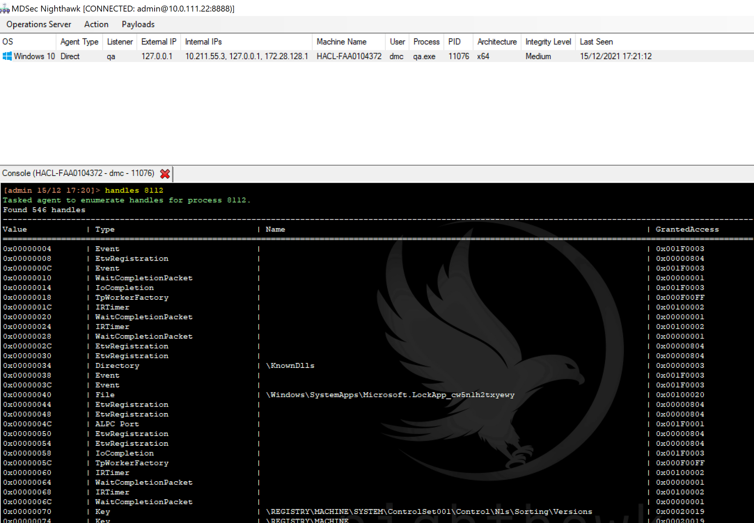The width and height of the screenshot is (754, 523).
Task: Sort agents by the Last Seen column
Action: [x=596, y=41]
